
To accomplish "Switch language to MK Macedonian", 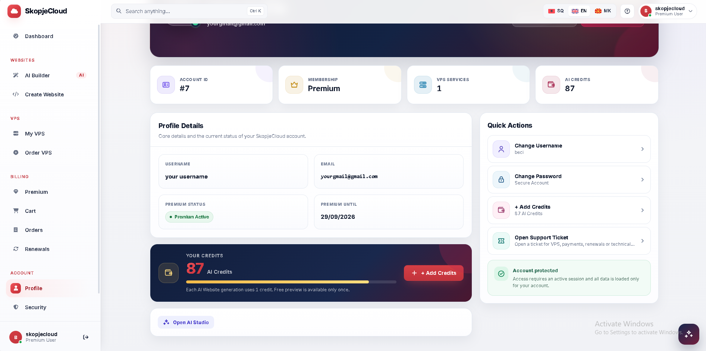I will (603, 11).
